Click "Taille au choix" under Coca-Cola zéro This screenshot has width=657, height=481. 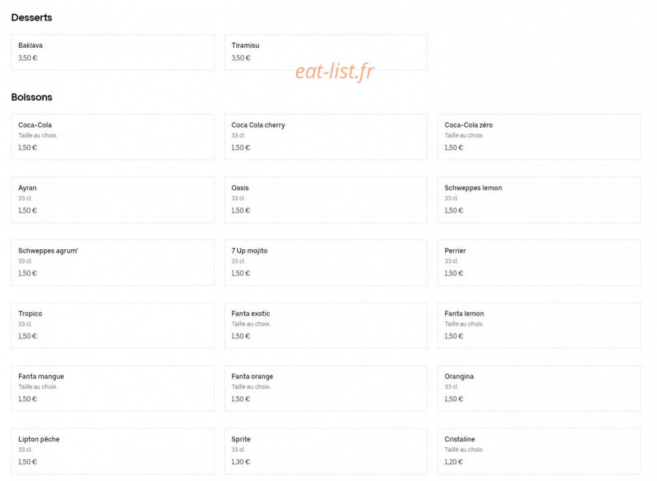click(x=464, y=136)
